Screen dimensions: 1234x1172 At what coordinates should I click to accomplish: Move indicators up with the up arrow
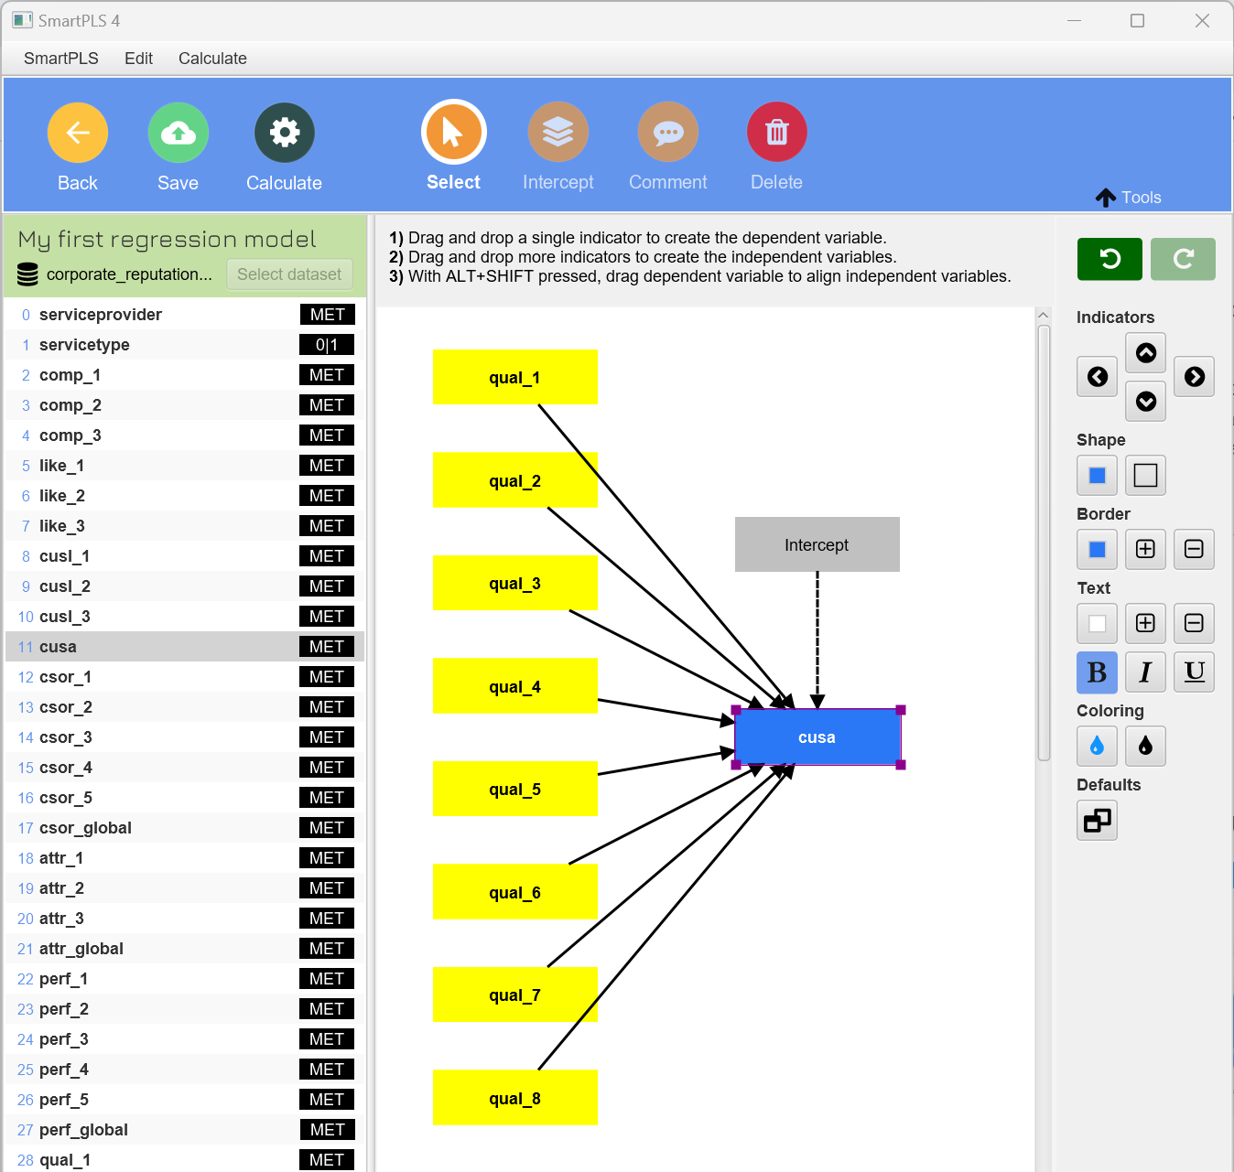point(1145,353)
